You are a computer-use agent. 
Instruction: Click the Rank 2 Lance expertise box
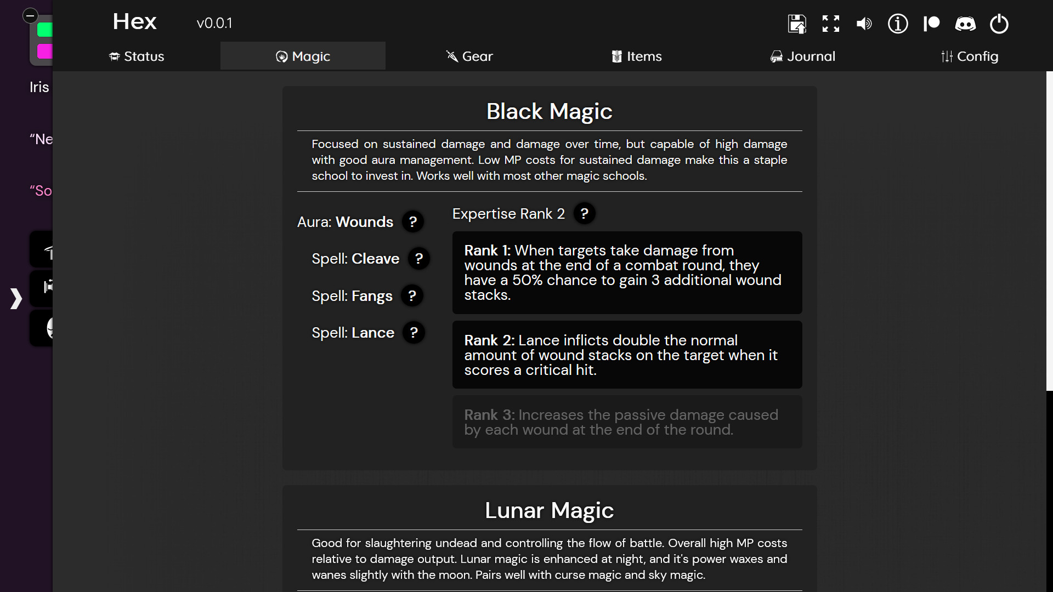pos(627,355)
